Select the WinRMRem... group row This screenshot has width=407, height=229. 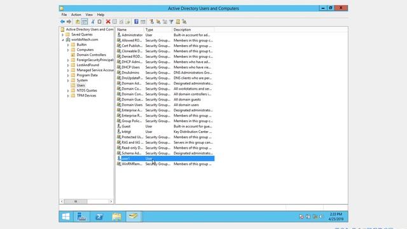[x=165, y=164]
